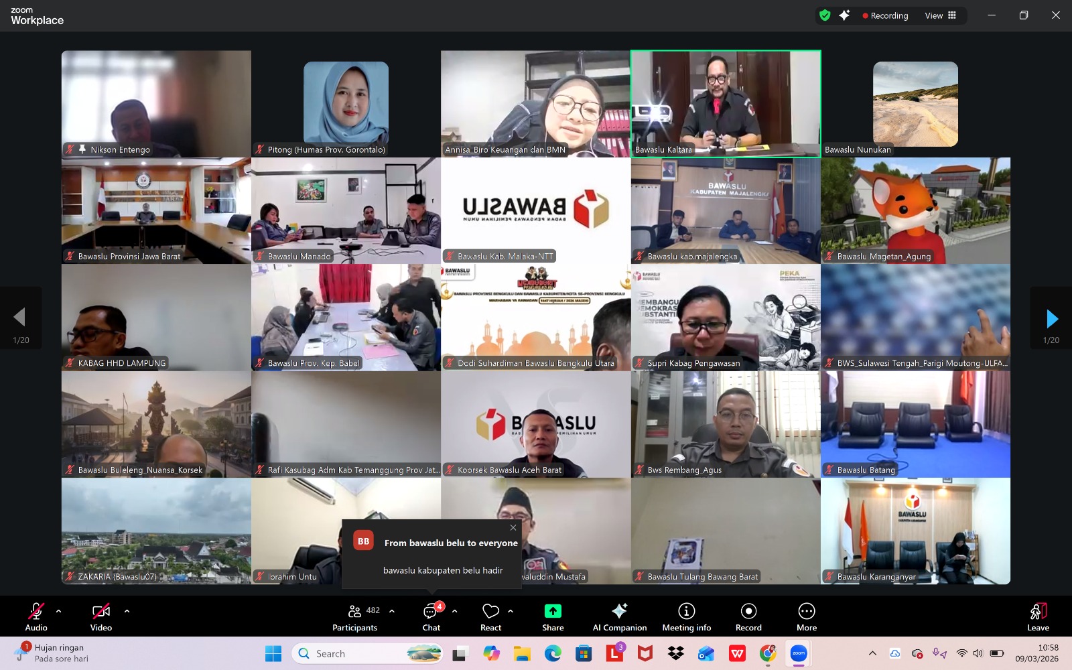Select the Bawaslu Manado video tile
This screenshot has width=1072, height=670.
[346, 210]
